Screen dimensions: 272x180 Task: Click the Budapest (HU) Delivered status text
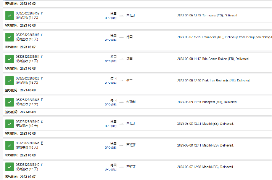click(x=207, y=102)
